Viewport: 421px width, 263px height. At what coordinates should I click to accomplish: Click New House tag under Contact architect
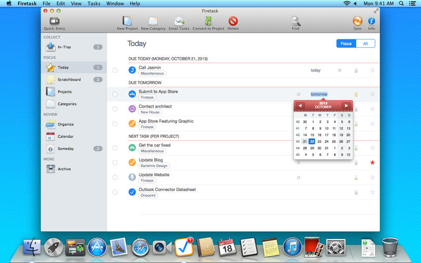pos(150,112)
